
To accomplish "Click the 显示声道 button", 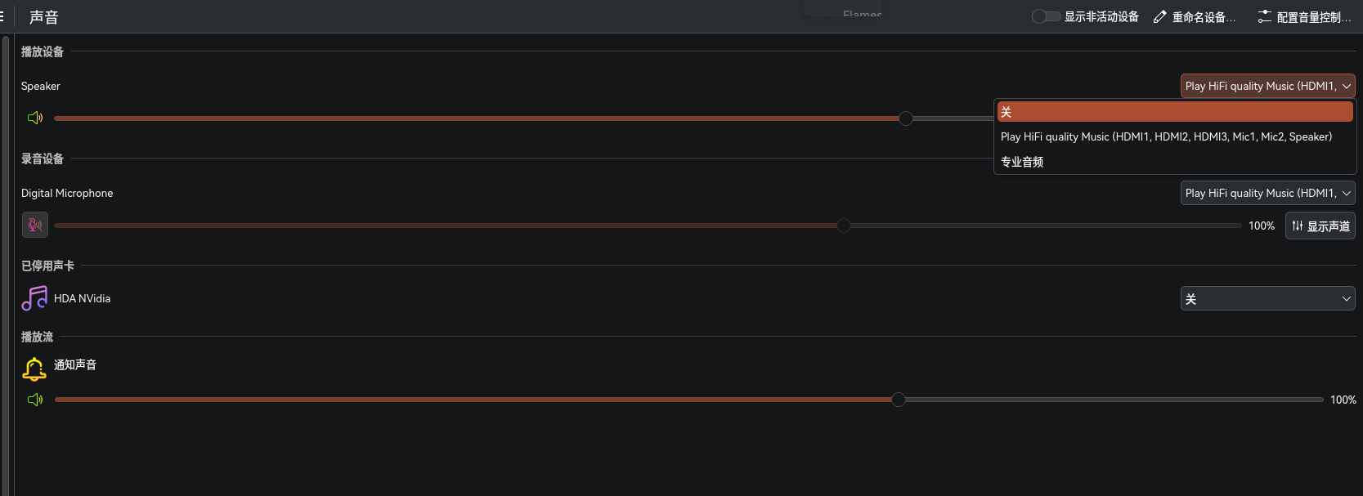I will pos(1320,226).
